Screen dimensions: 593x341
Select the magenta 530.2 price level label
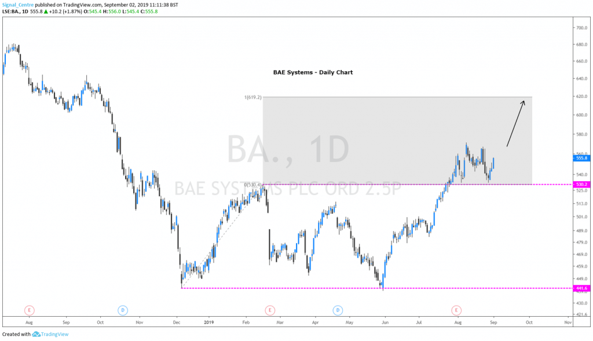(581, 185)
